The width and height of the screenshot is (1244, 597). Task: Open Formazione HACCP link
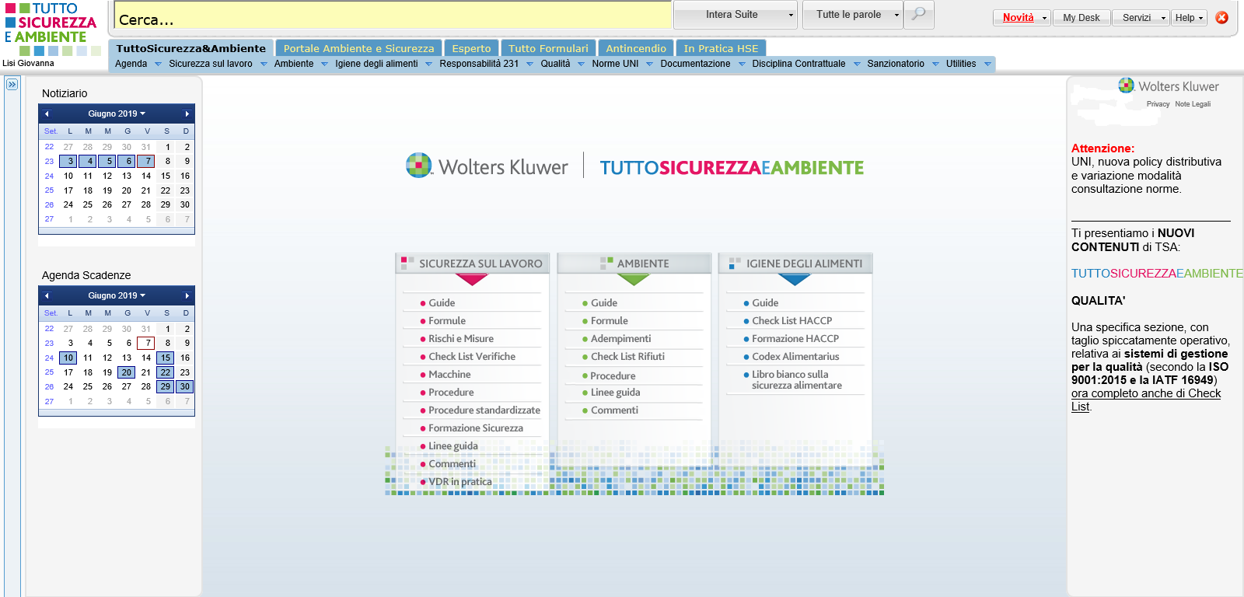click(795, 339)
